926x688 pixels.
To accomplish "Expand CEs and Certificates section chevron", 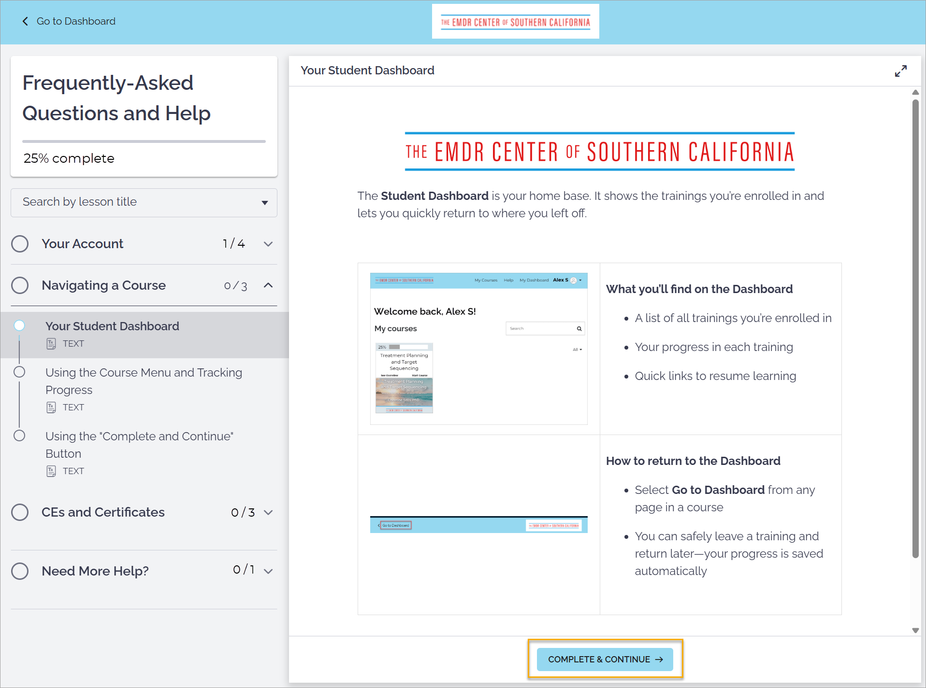I will 268,512.
